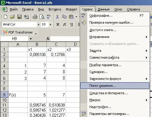Select cell containing 0,085106
The image size is (152, 117).
[x=37, y=54]
